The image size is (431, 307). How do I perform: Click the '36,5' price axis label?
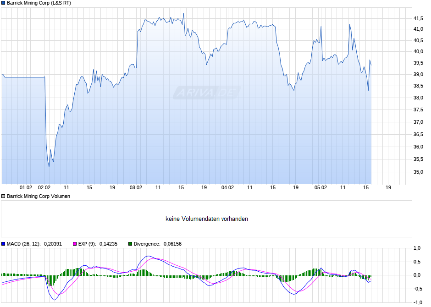(418, 134)
